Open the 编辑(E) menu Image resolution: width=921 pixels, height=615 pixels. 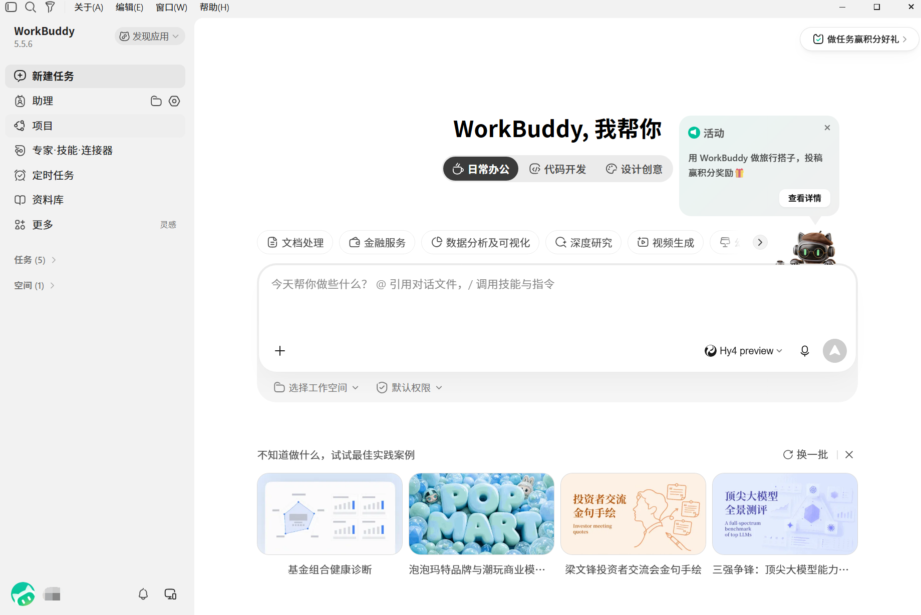pyautogui.click(x=129, y=7)
